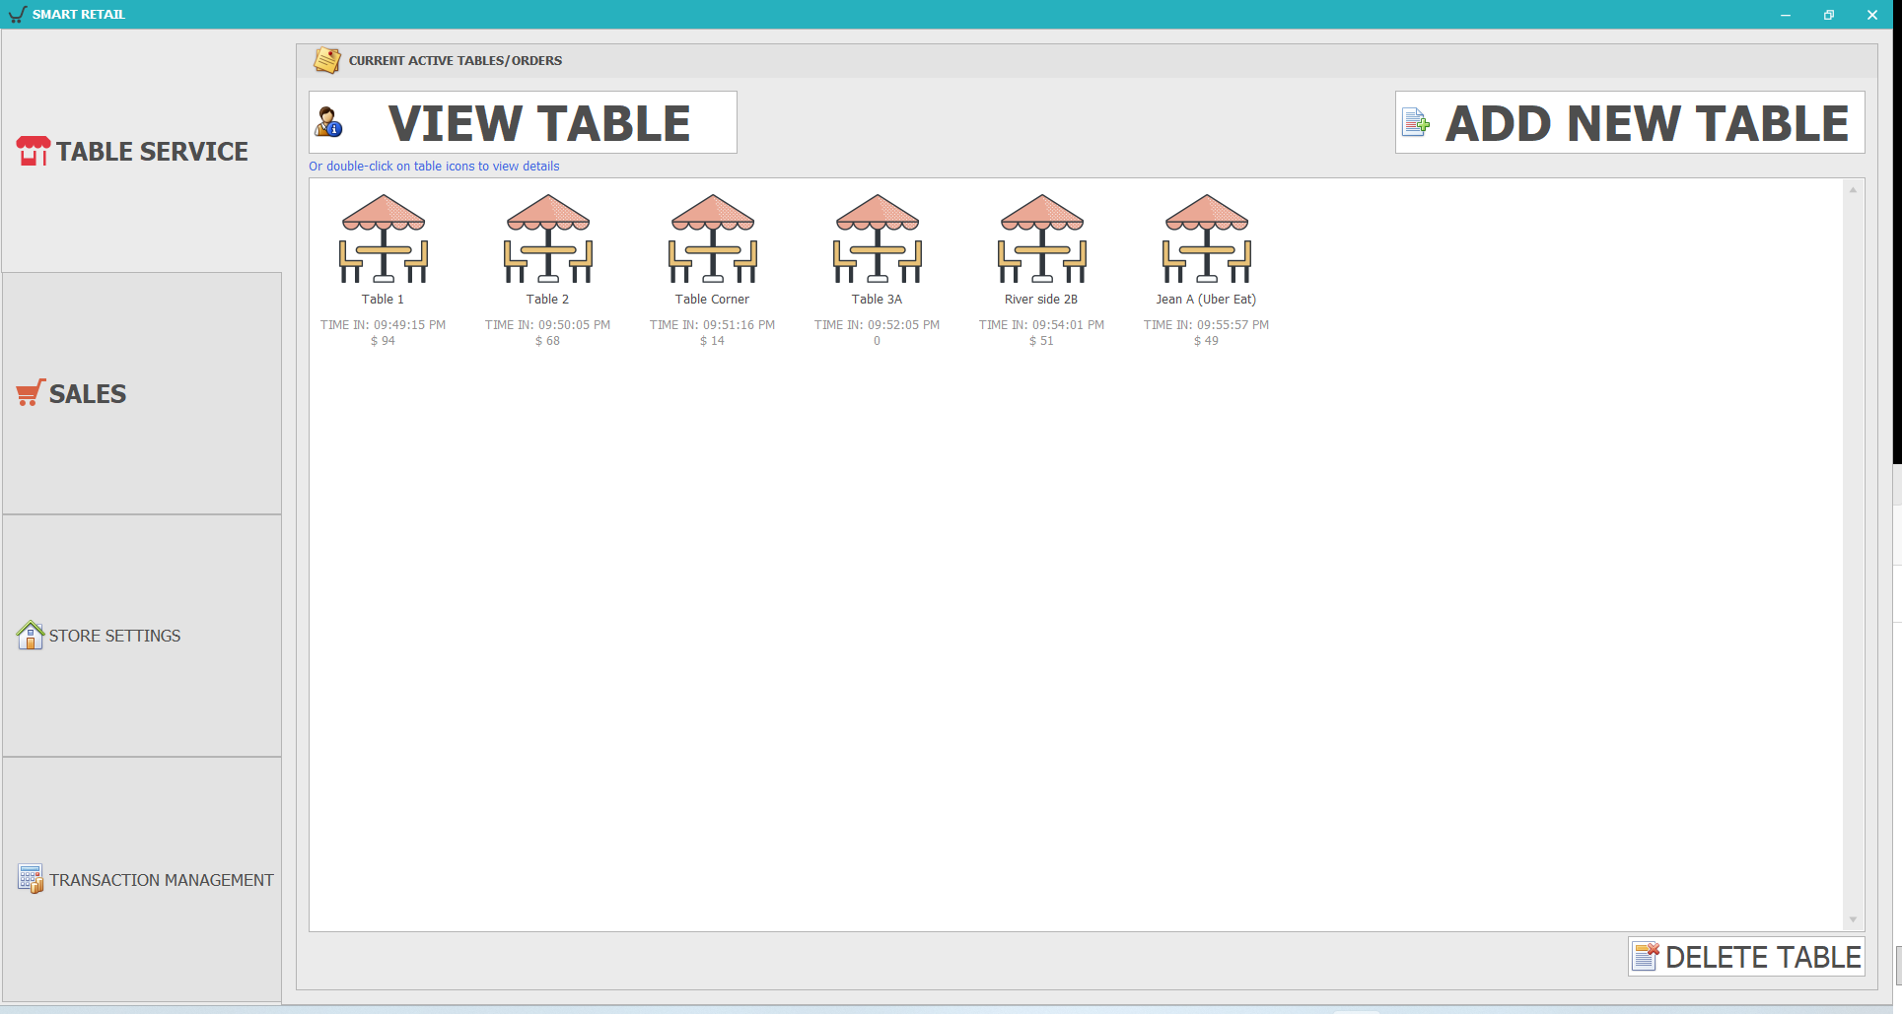Click the scrollbar down arrow of the table list
The height and width of the screenshot is (1014, 1902).
[x=1853, y=920]
